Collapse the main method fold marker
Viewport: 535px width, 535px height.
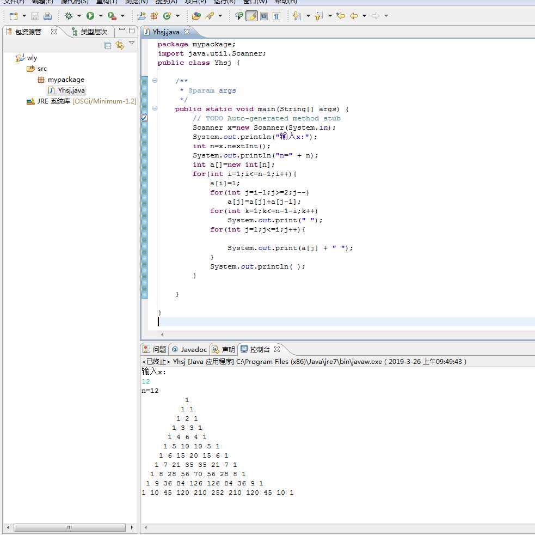[155, 108]
